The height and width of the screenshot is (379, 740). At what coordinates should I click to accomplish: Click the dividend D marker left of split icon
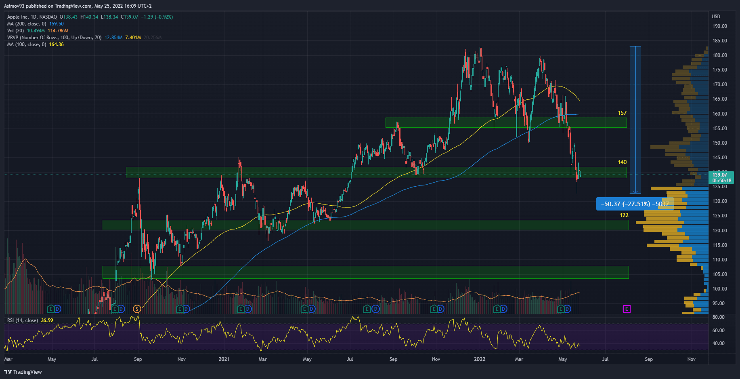click(x=122, y=309)
